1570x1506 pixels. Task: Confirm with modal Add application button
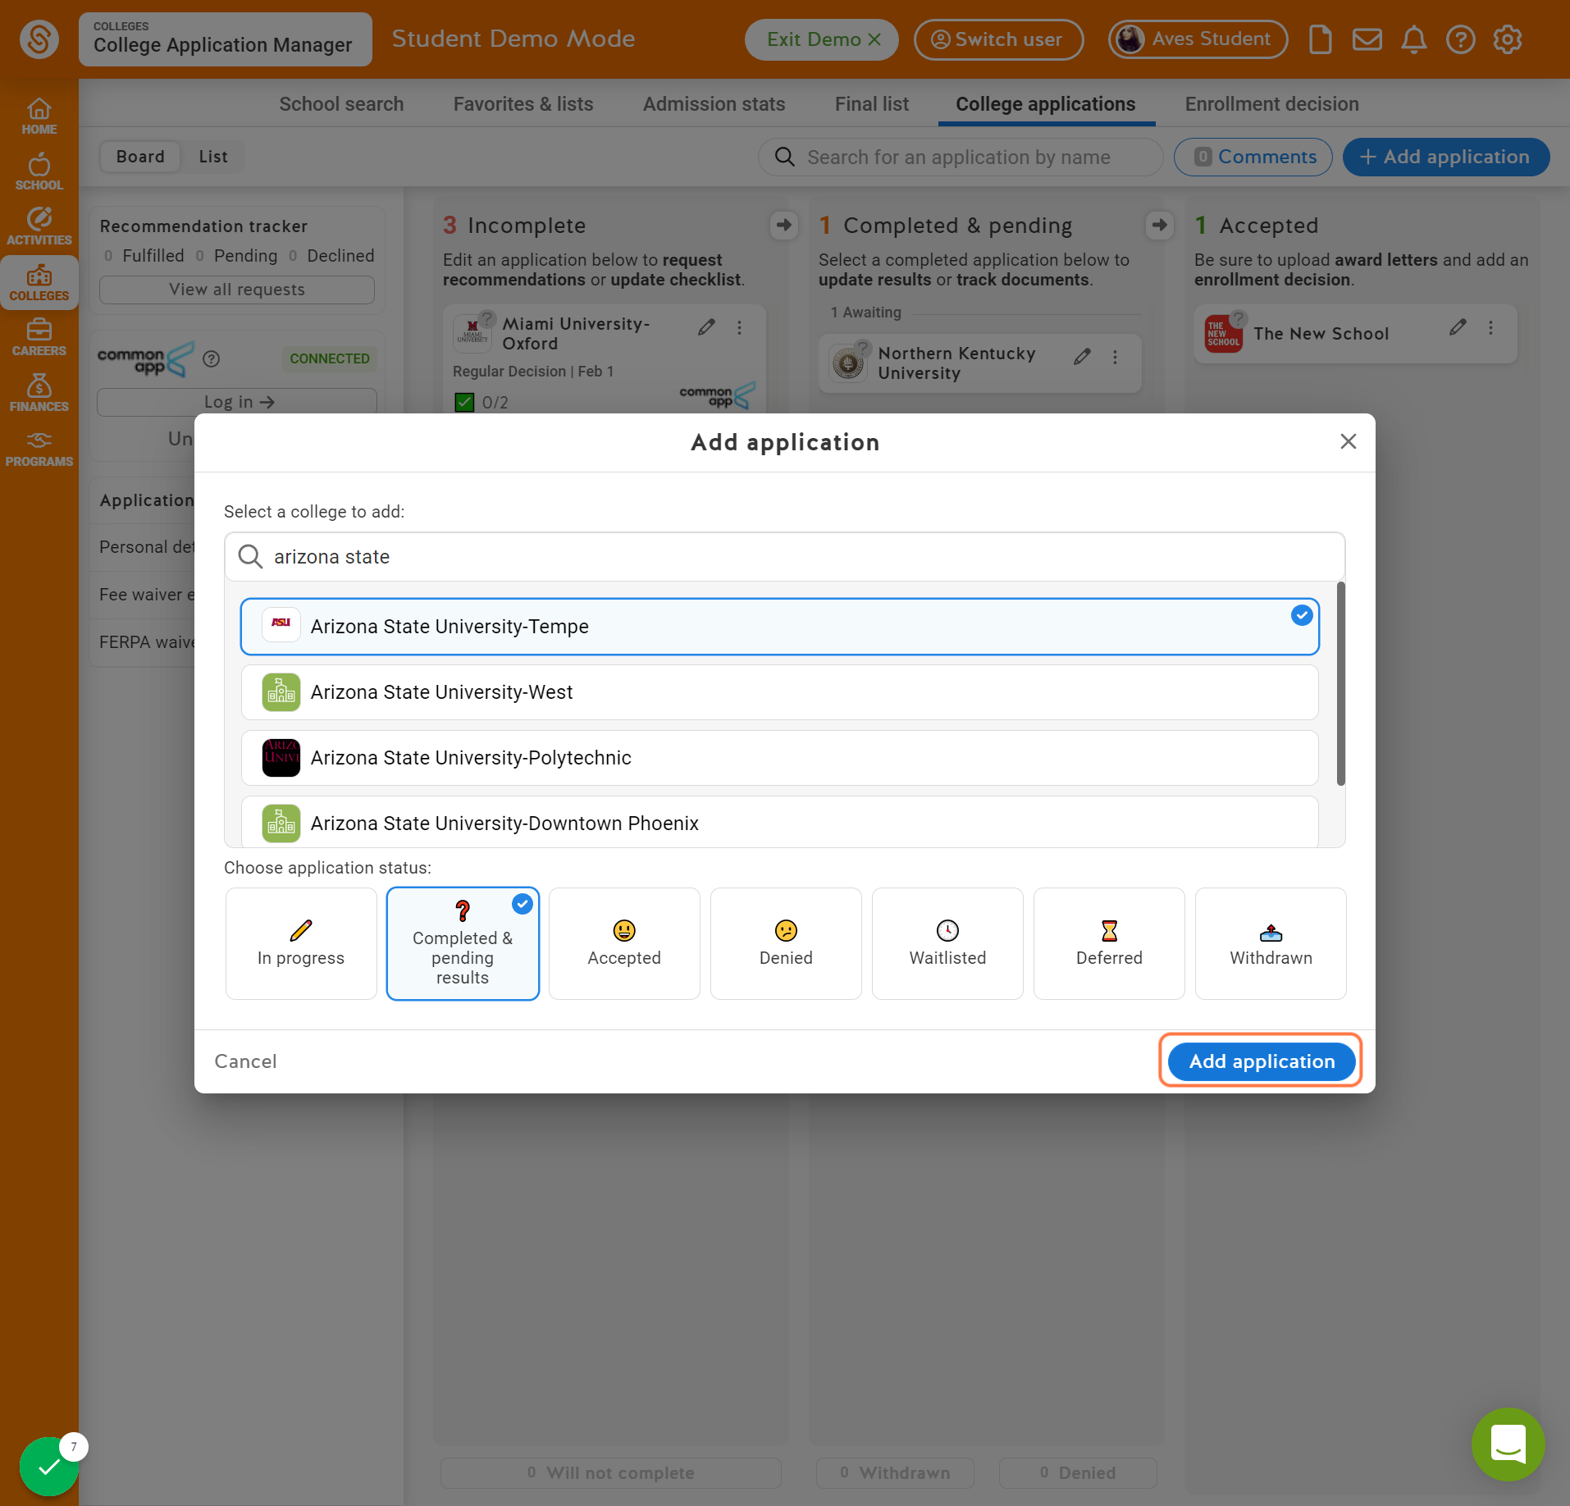pyautogui.click(x=1262, y=1061)
